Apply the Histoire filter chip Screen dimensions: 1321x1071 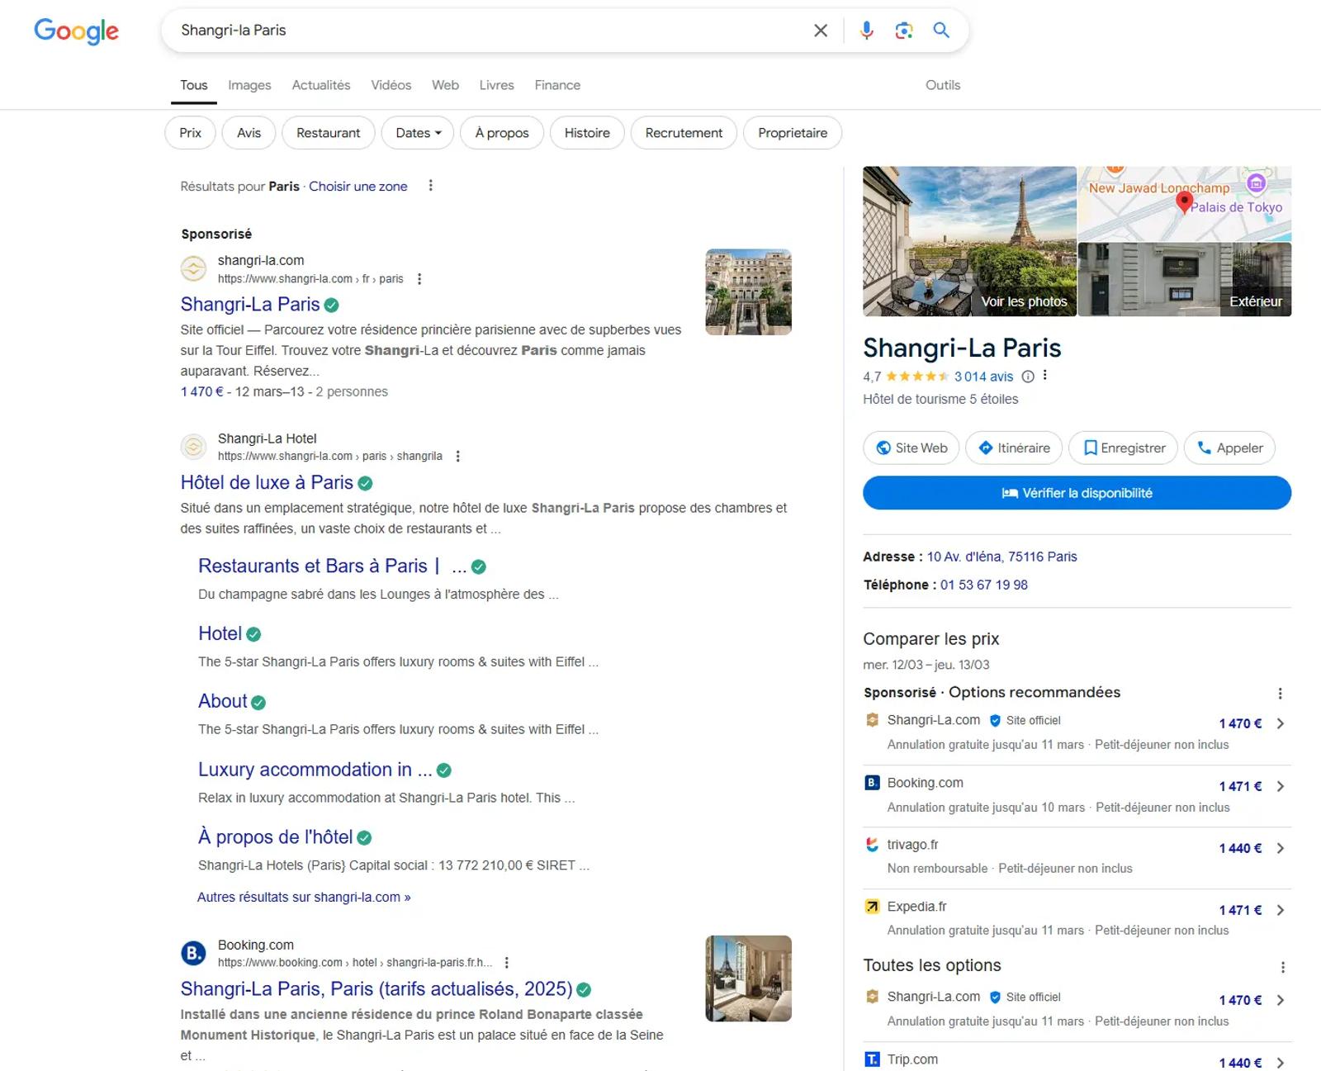point(587,133)
